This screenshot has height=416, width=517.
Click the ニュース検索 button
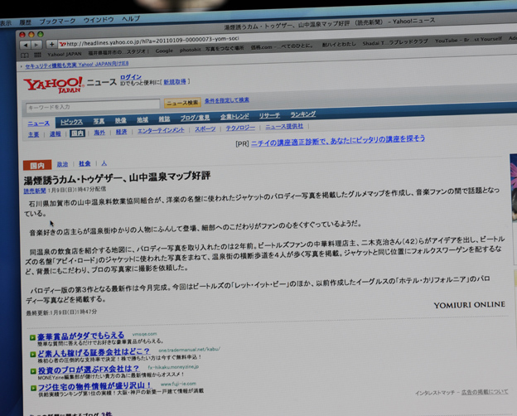tap(182, 103)
